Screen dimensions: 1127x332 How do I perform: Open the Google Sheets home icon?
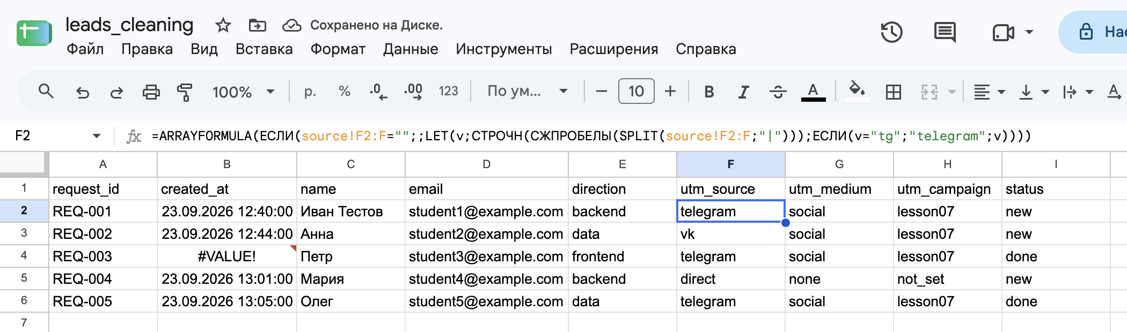tap(34, 33)
